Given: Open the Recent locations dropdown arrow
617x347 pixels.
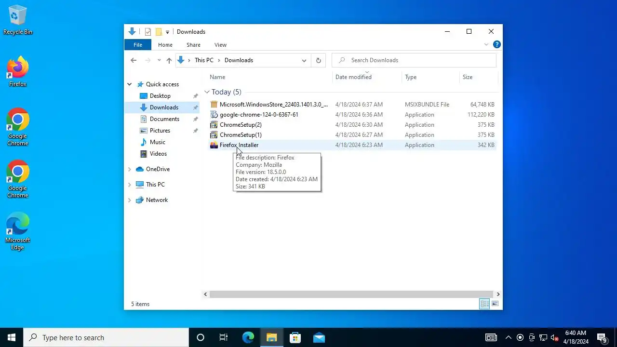Looking at the screenshot, I should [159, 60].
